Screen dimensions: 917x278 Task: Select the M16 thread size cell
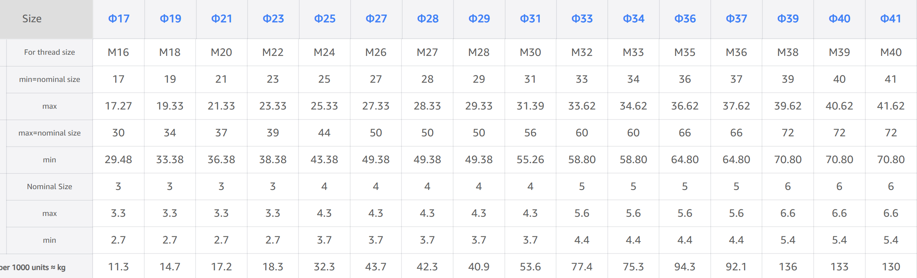pyautogui.click(x=118, y=52)
